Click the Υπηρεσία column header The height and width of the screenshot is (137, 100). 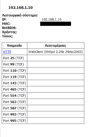14,45
